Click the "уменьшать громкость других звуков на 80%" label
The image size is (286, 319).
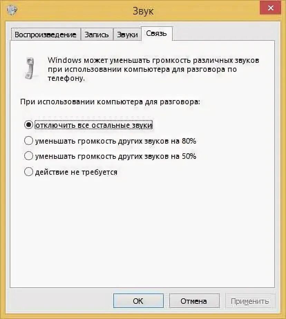116,141
